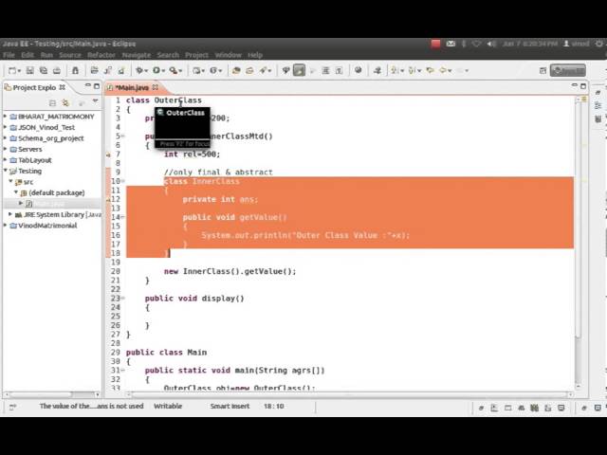This screenshot has width=607, height=455.
Task: Click the Open Task toolbar icon
Action: click(249, 70)
